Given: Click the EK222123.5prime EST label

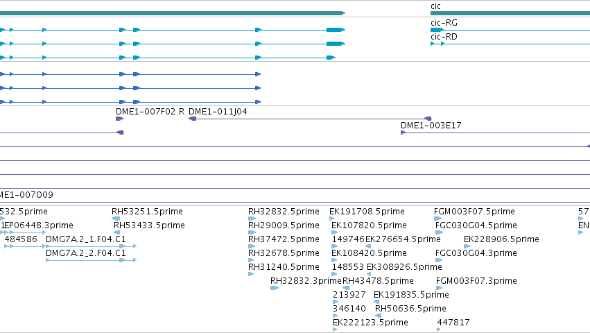Looking at the screenshot, I should point(371,323).
